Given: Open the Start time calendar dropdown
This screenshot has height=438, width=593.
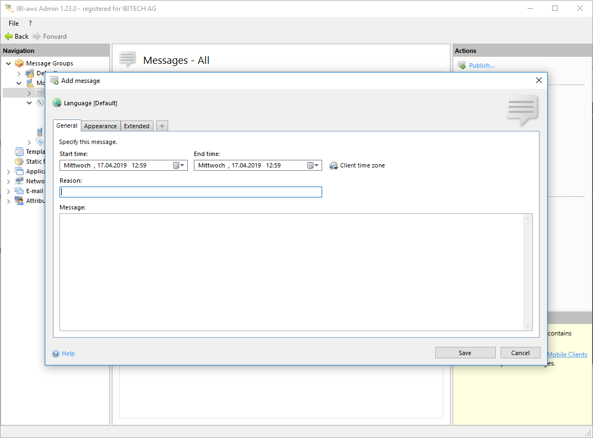Looking at the screenshot, I should click(x=179, y=165).
